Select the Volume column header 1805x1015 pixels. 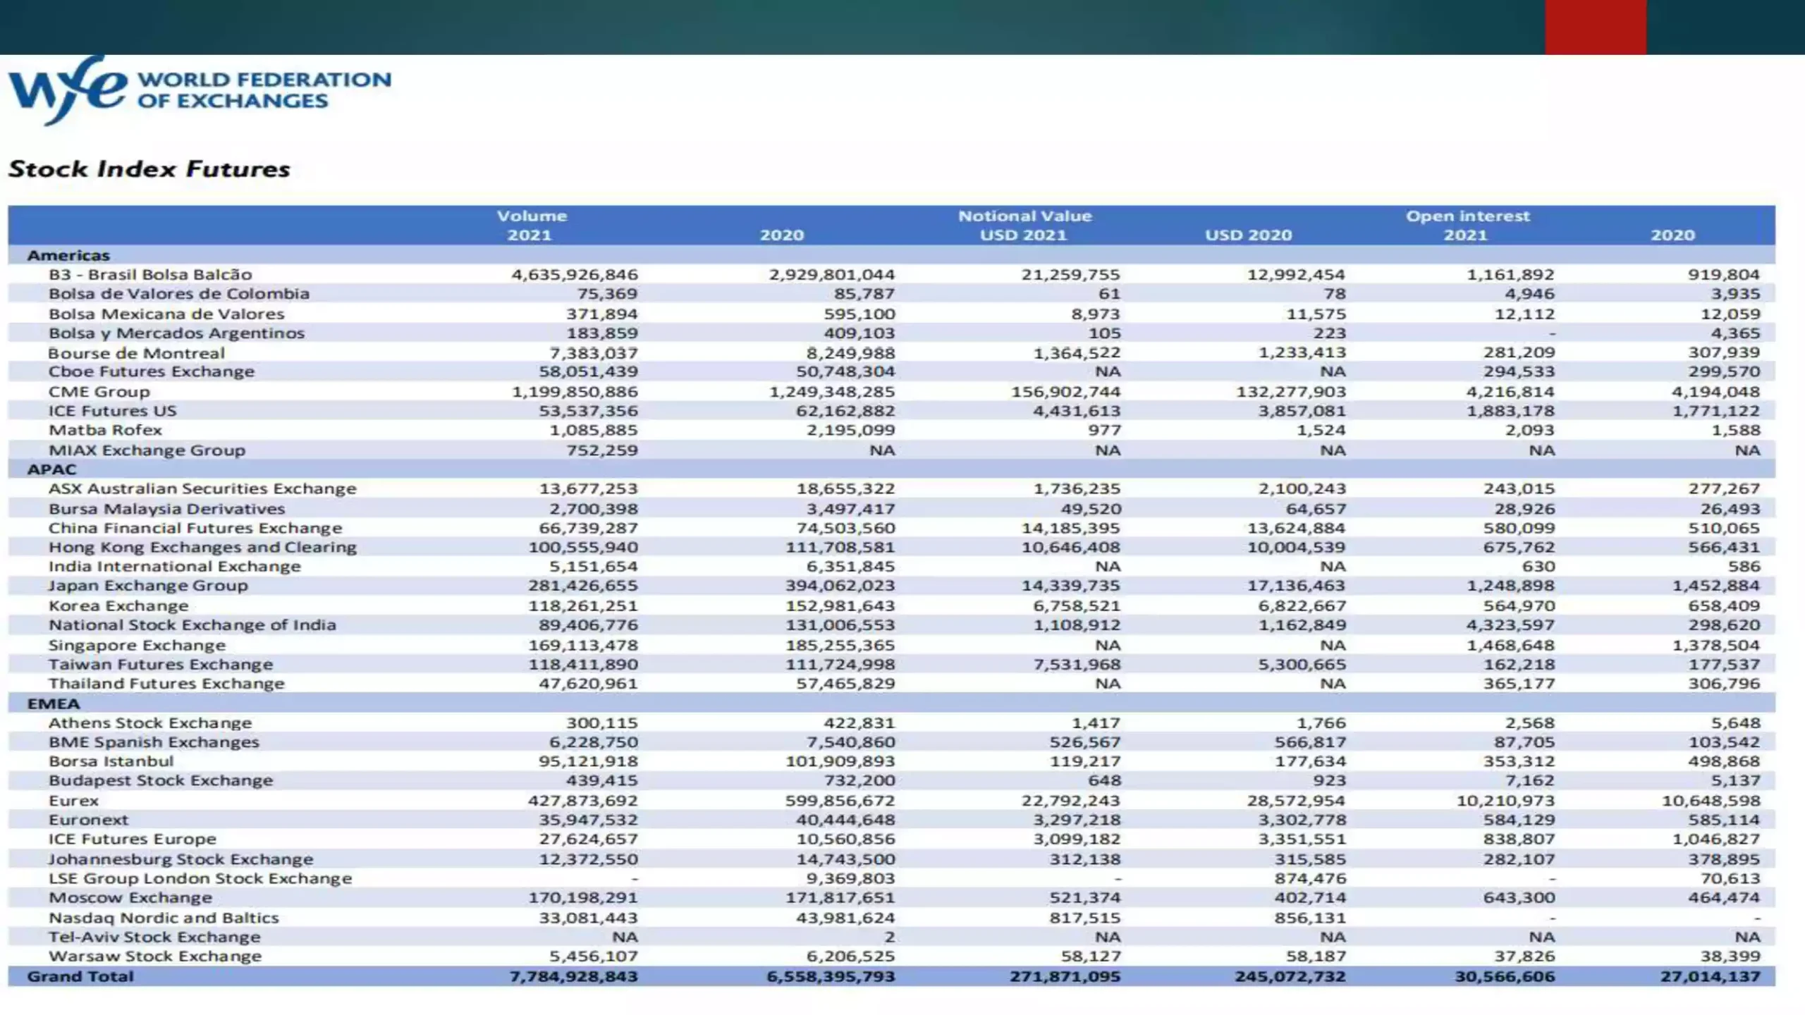532,216
